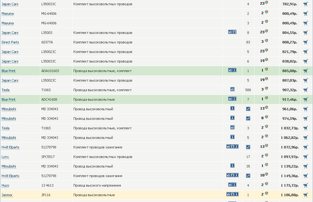313x202 pixels.
Task: Open photo icon for H+B Elparts at 1 072,96р.
Action: [228, 147]
